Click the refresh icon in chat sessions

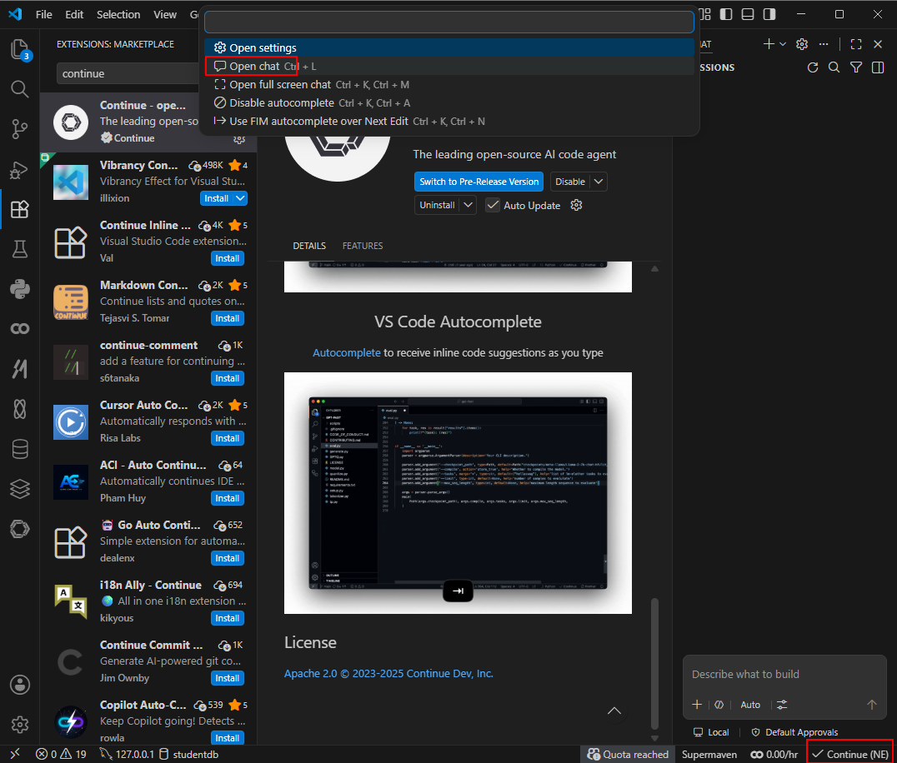812,67
